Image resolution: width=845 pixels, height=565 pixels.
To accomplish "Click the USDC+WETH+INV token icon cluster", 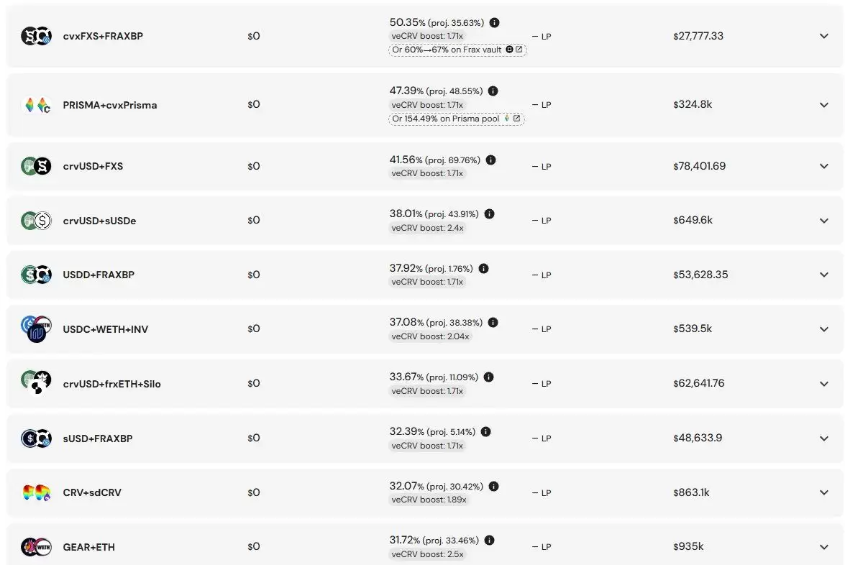I will pos(36,329).
